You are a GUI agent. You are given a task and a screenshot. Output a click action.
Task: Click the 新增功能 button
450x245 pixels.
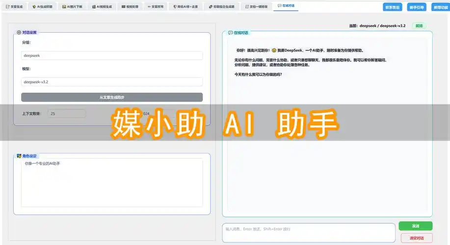pos(441,7)
